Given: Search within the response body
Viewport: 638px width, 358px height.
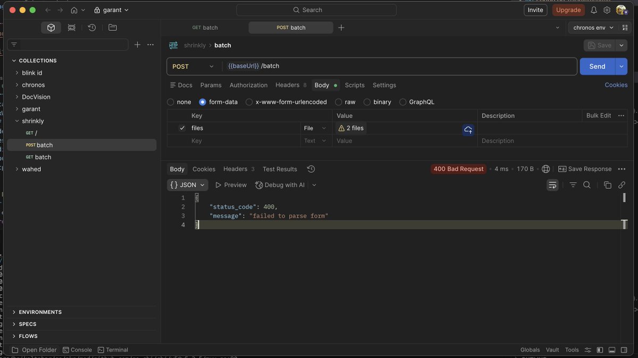Looking at the screenshot, I should [587, 185].
